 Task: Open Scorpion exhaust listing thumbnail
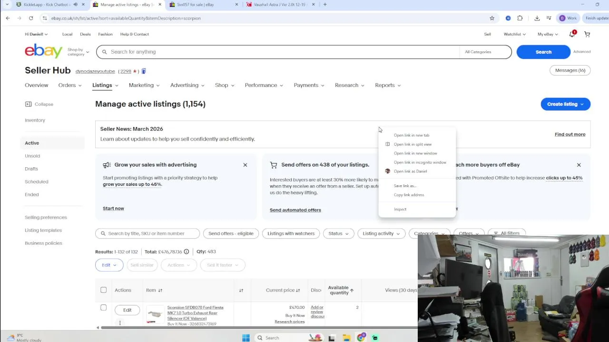click(x=155, y=314)
